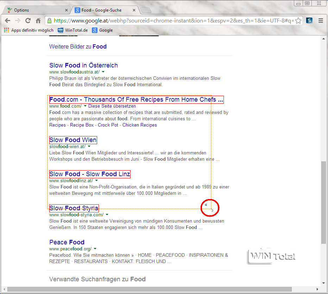
Task: Expand dropdown next to www.slowfood-styria.com
Action: [107, 214]
